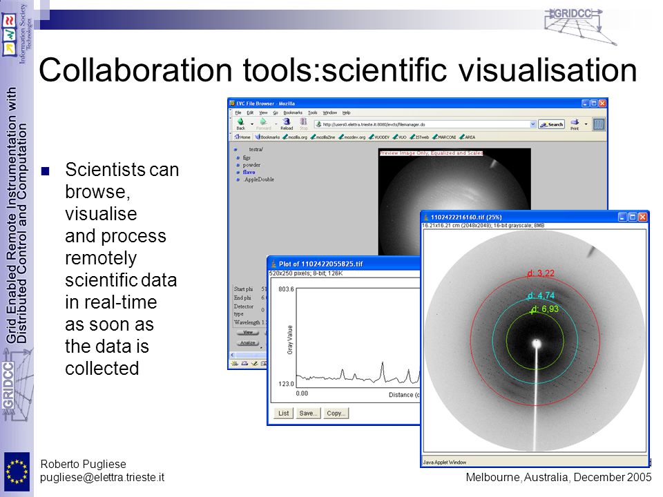The height and width of the screenshot is (497, 663).
Task: Click the Search button in Mozilla
Action: point(551,124)
